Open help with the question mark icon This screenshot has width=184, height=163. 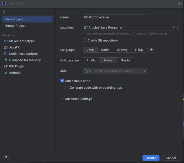point(6,158)
